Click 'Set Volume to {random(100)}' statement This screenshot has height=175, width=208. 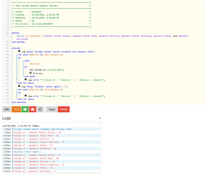47,70
